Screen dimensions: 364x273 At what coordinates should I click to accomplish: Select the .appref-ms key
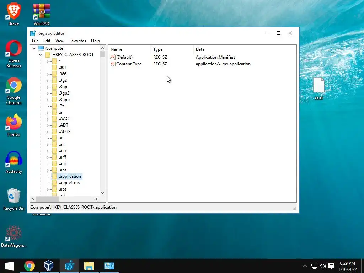69,183
